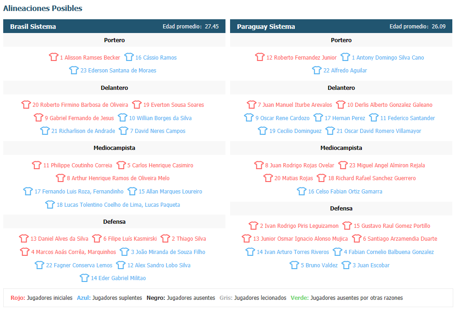Click Paraguay Defensa section heading
The image size is (456, 309).
click(341, 208)
